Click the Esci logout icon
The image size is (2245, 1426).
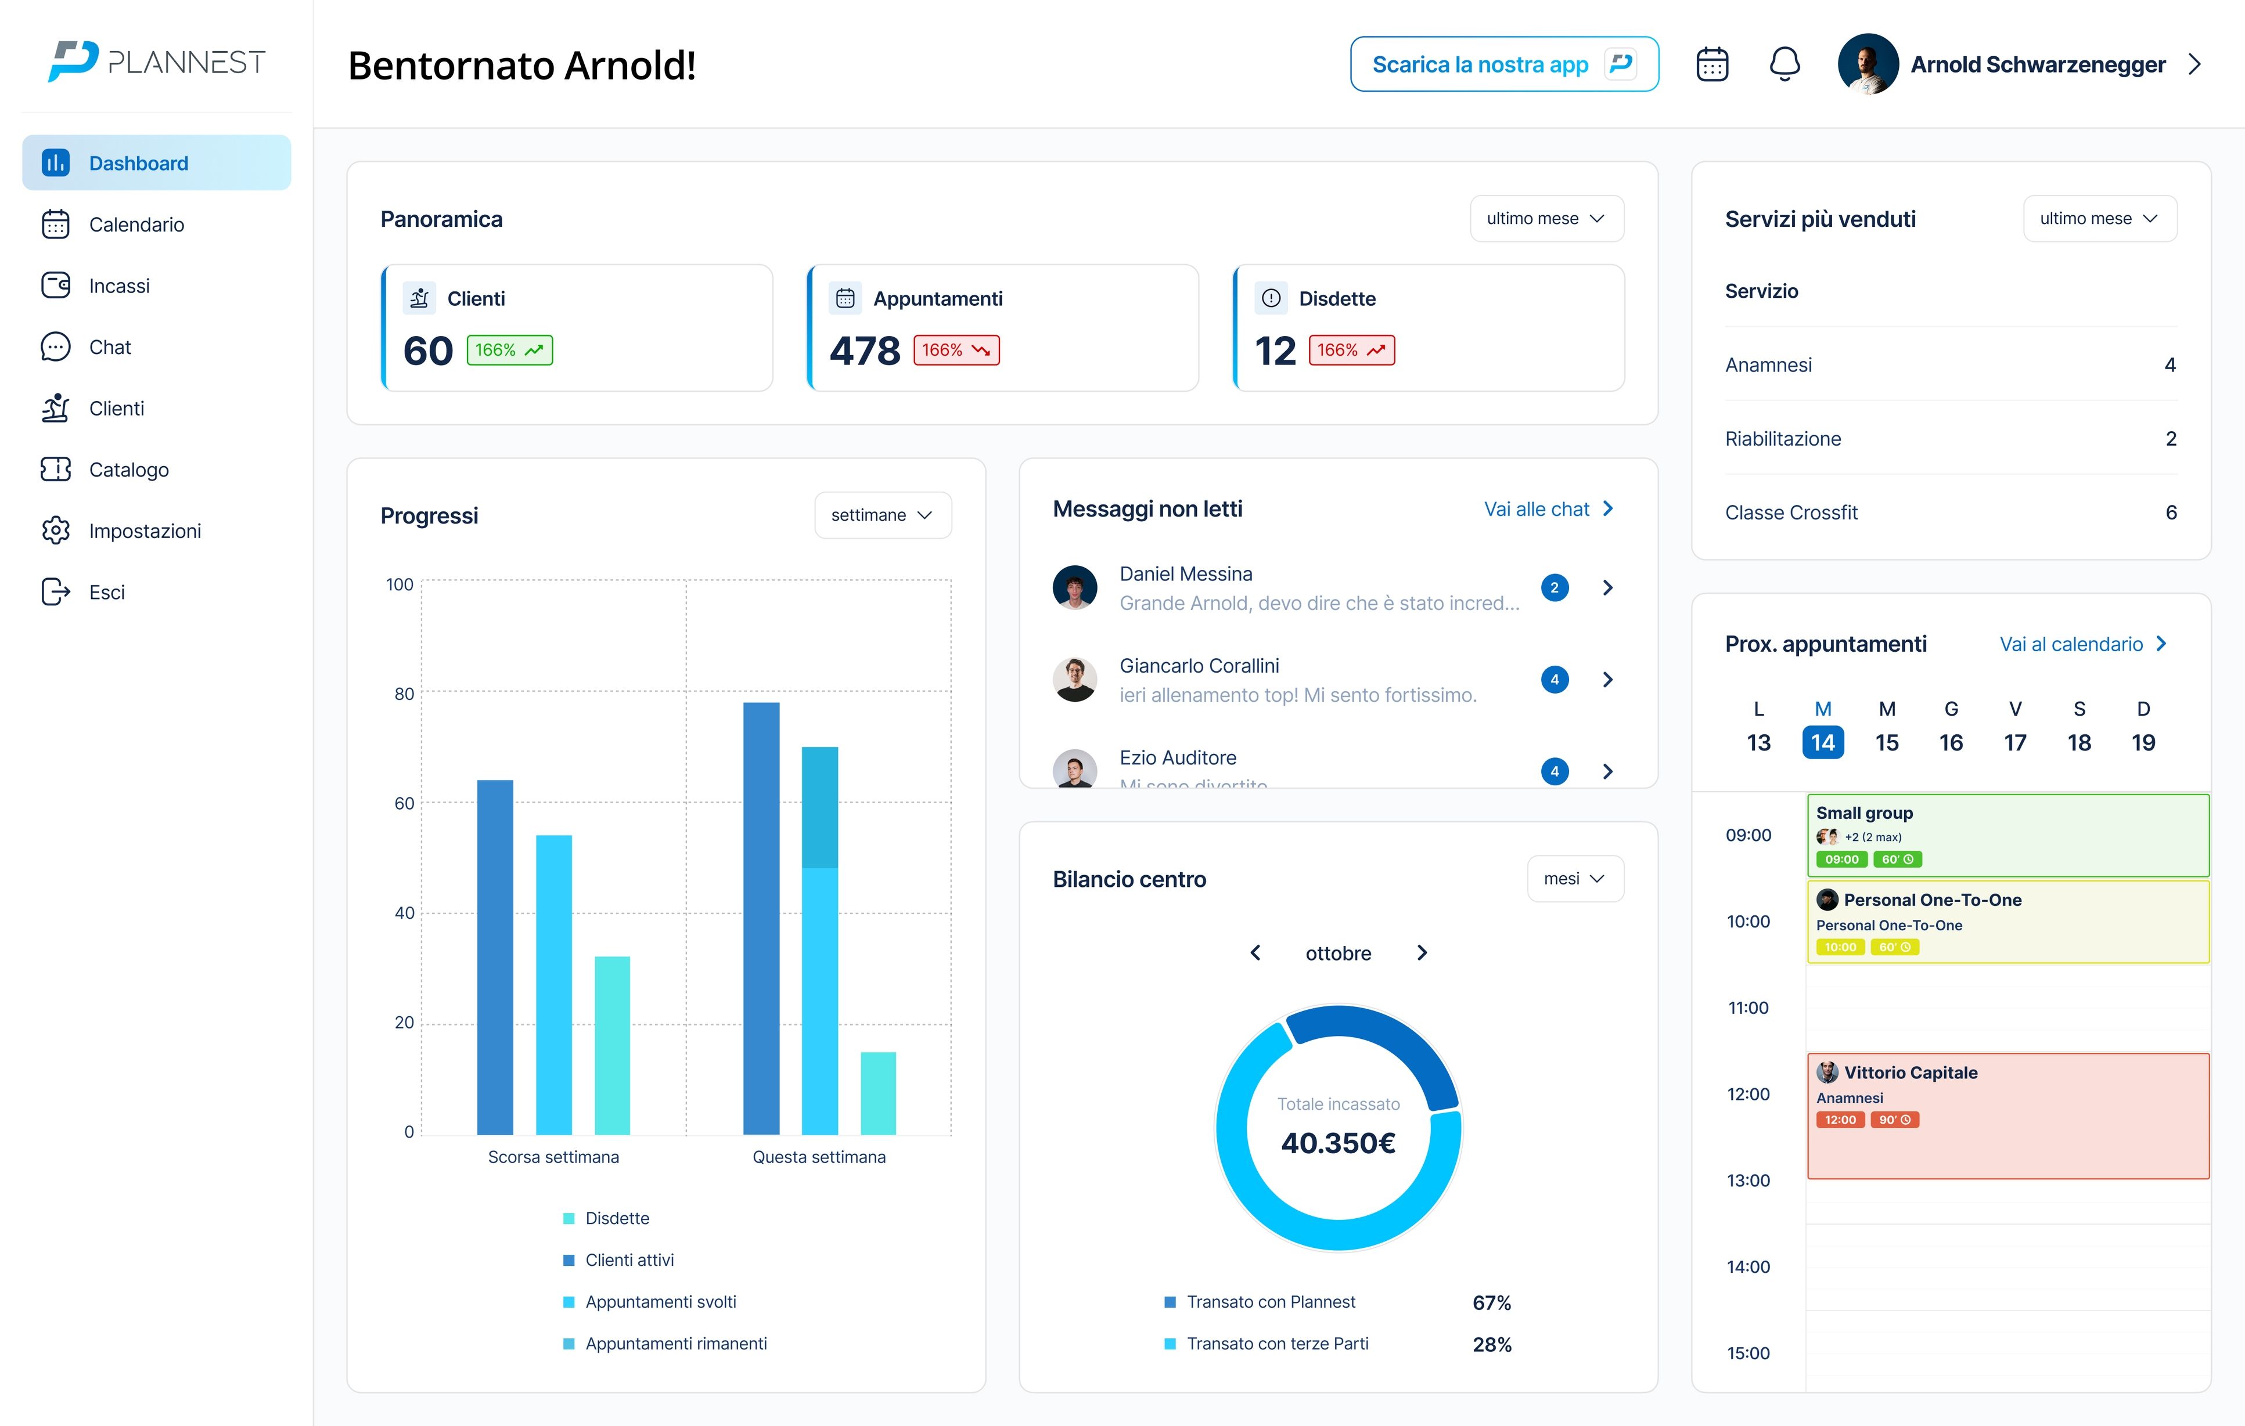[56, 592]
